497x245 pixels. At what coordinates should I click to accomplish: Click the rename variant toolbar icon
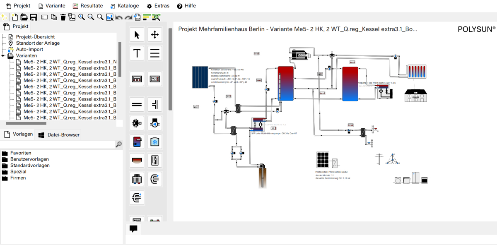(44, 17)
